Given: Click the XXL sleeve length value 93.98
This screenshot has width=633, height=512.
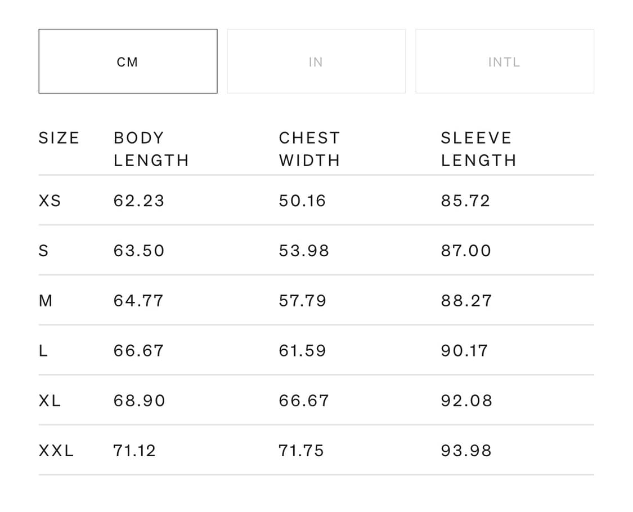Looking at the screenshot, I should (x=466, y=451).
